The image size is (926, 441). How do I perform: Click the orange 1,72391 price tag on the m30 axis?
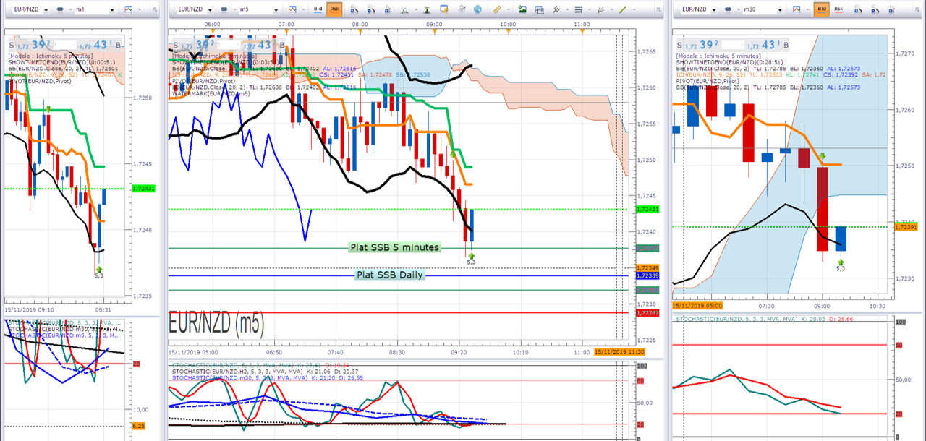point(906,226)
